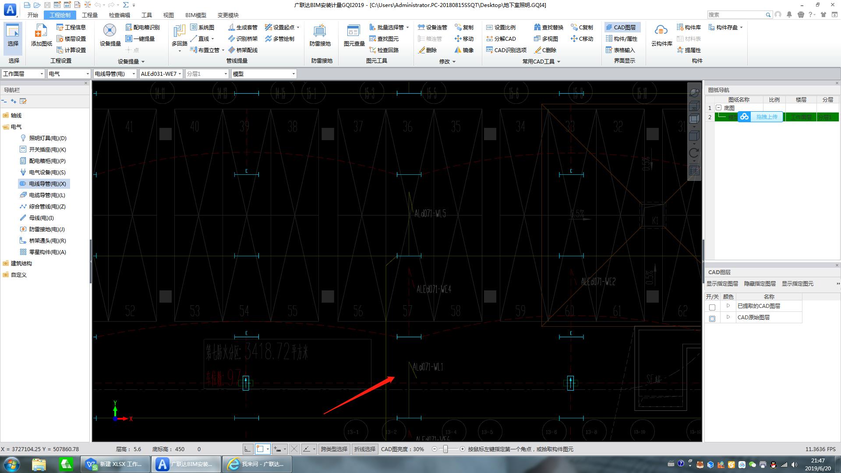Adjust CAD图亮度 brightness slider
Screen dimensions: 841x473
[445, 449]
